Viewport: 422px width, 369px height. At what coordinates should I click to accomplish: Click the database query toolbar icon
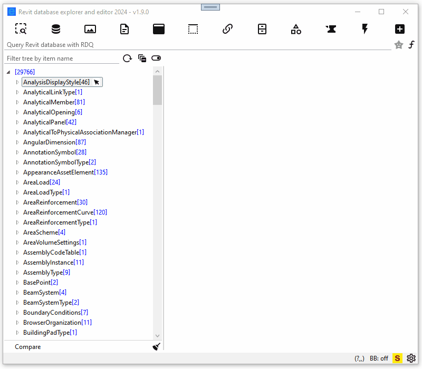[56, 29]
